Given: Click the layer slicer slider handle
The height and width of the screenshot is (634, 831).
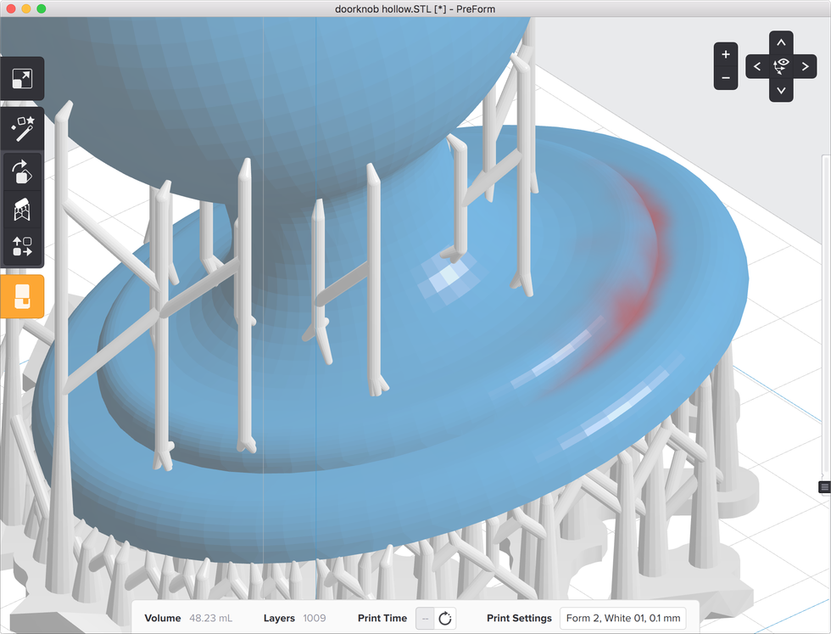Looking at the screenshot, I should pyautogui.click(x=824, y=486).
